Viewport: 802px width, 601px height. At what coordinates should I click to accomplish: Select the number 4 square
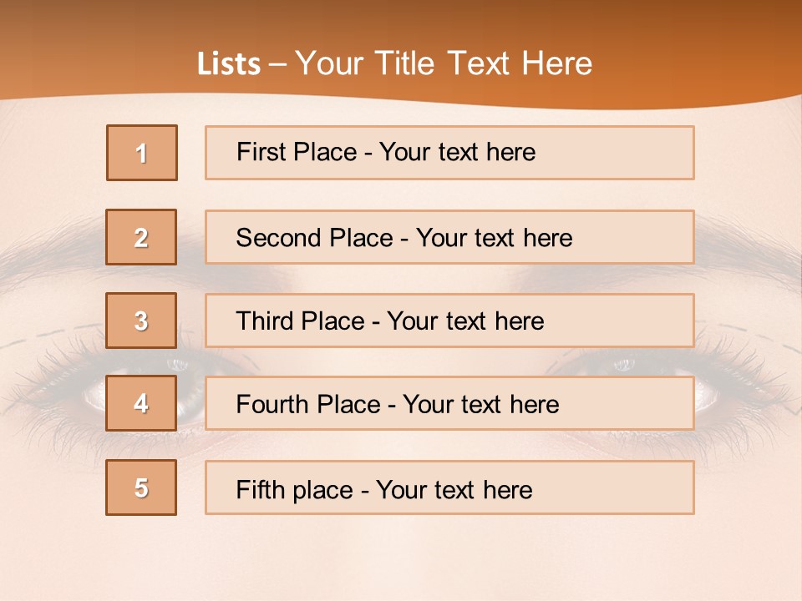point(141,403)
